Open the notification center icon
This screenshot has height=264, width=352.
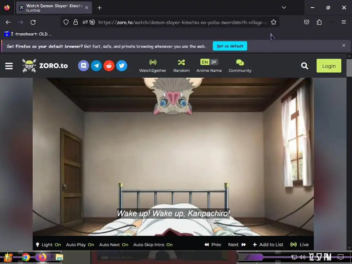pos(341,257)
